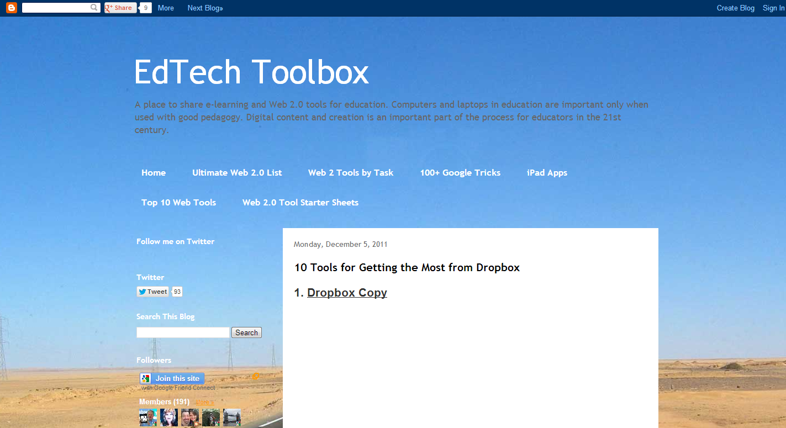
Task: Click the orange pop-out icon in Followers widget
Action: click(256, 376)
